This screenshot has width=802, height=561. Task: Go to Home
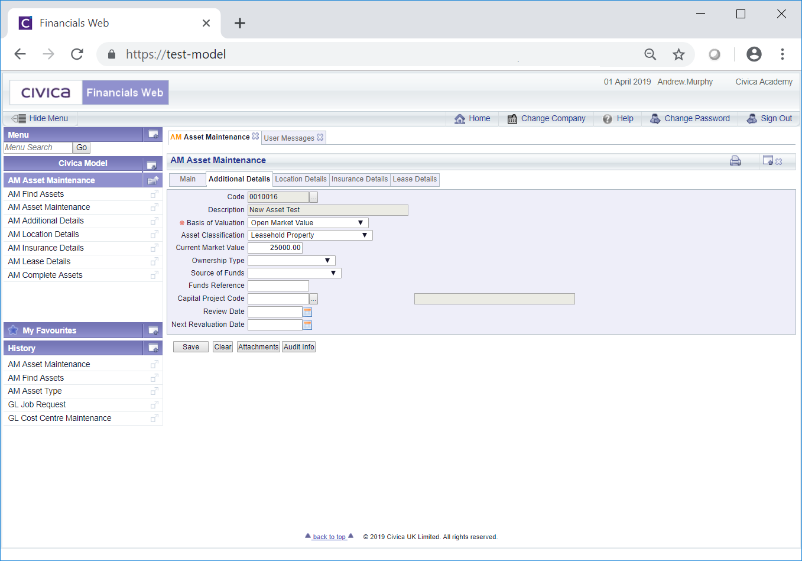(472, 118)
